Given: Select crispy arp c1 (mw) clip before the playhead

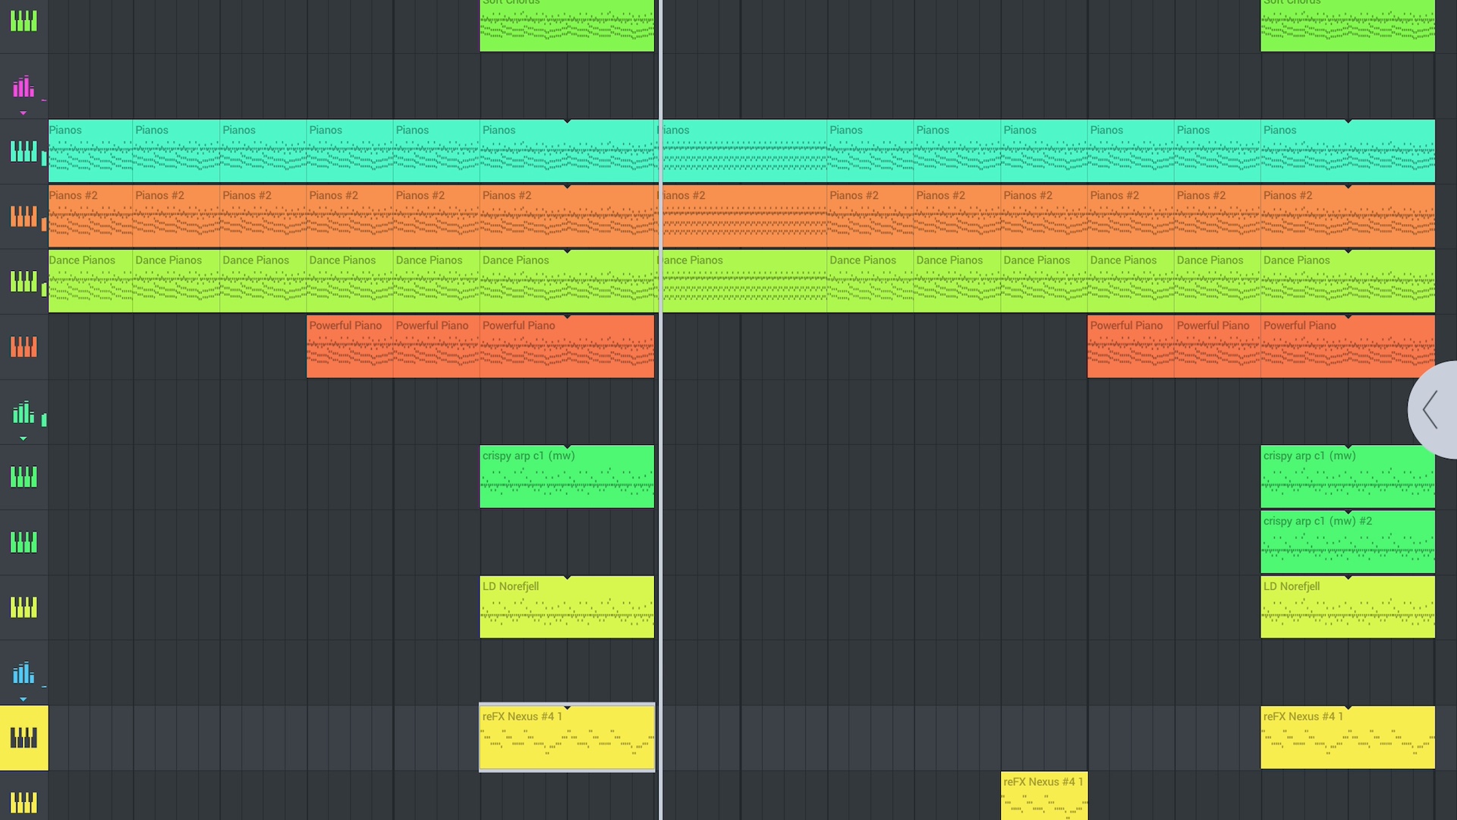Looking at the screenshot, I should 567,476.
